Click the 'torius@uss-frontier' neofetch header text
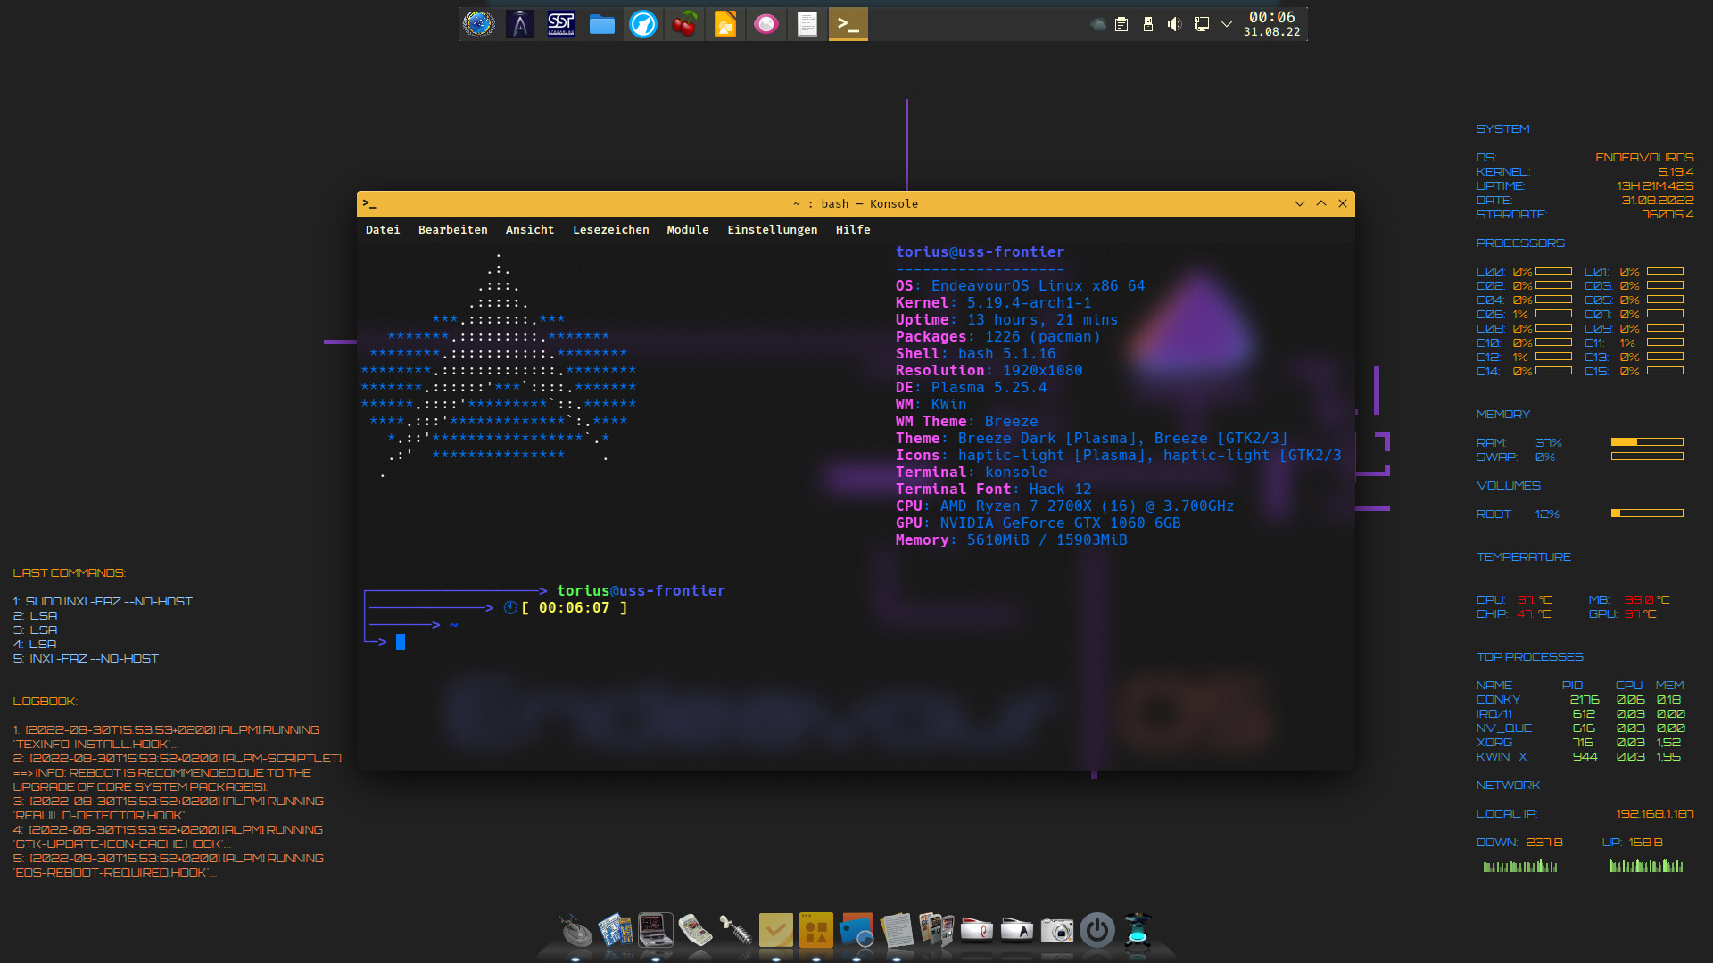Viewport: 1713px width, 963px height. [980, 252]
